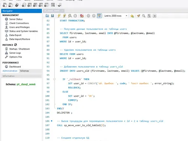The image size is (188, 141).
Task: Toggle the auto-commit mode
Action: point(99,16)
